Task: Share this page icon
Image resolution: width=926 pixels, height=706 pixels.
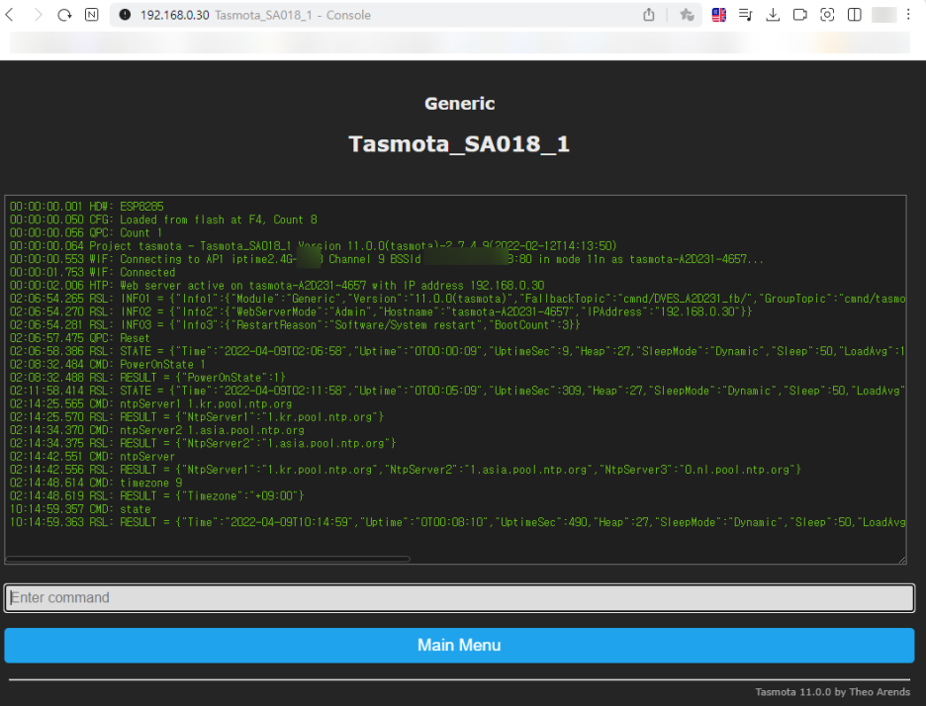Action: pyautogui.click(x=648, y=15)
